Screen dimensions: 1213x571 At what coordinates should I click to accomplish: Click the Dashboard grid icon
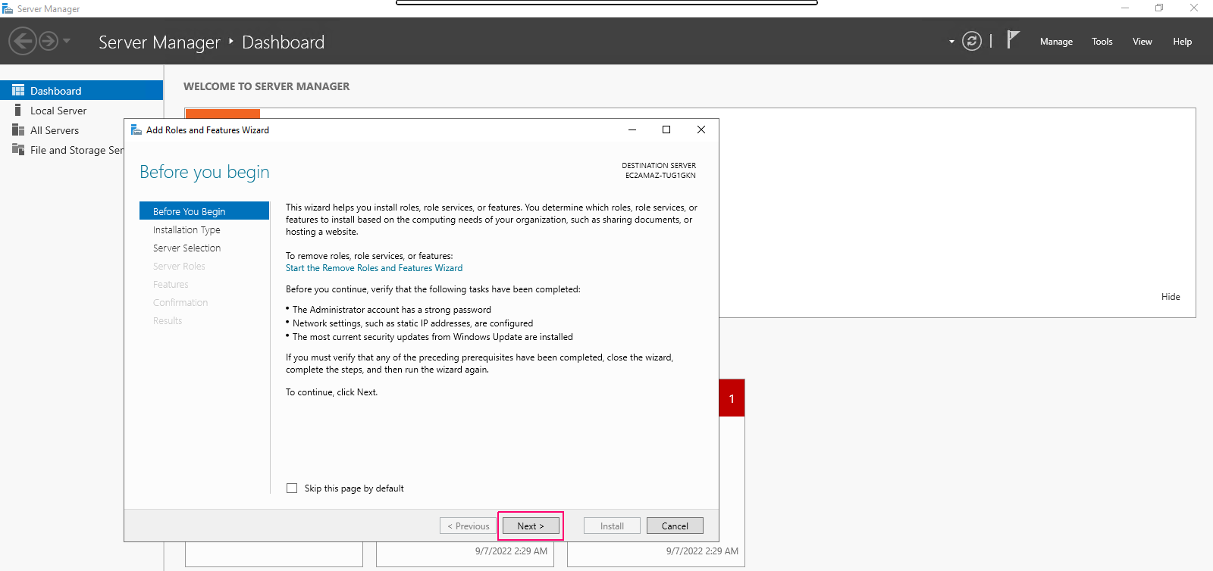click(x=18, y=90)
